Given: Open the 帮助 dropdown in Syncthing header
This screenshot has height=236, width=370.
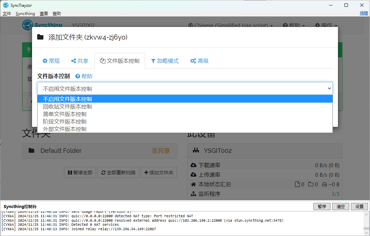Looking at the screenshot, I should pyautogui.click(x=294, y=25).
